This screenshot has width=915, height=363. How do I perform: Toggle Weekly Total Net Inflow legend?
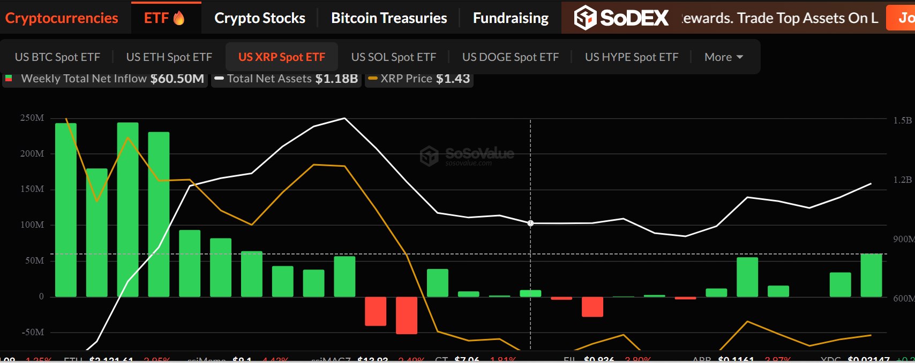(x=105, y=79)
